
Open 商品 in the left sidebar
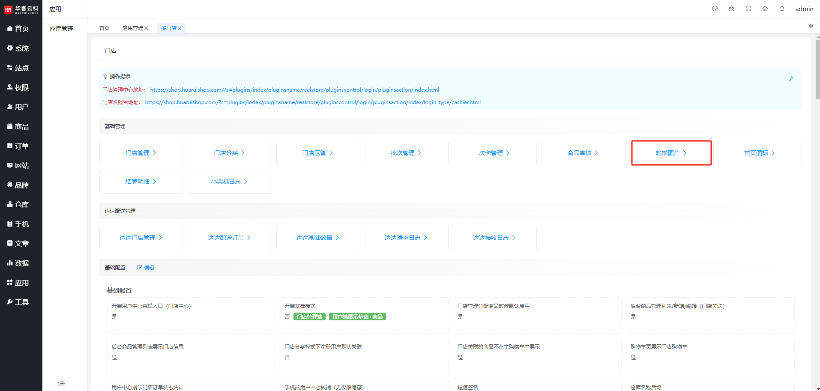(21, 126)
